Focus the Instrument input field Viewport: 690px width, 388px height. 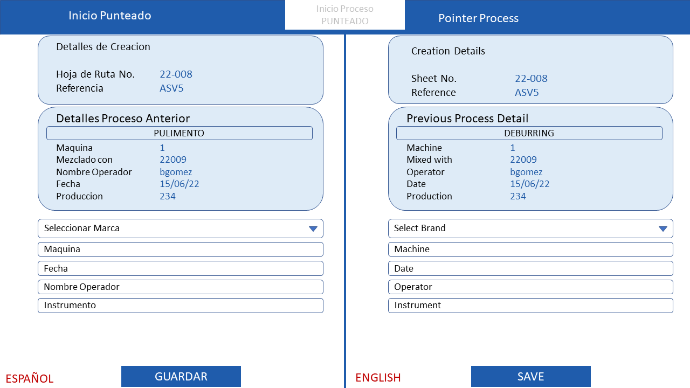tap(530, 306)
